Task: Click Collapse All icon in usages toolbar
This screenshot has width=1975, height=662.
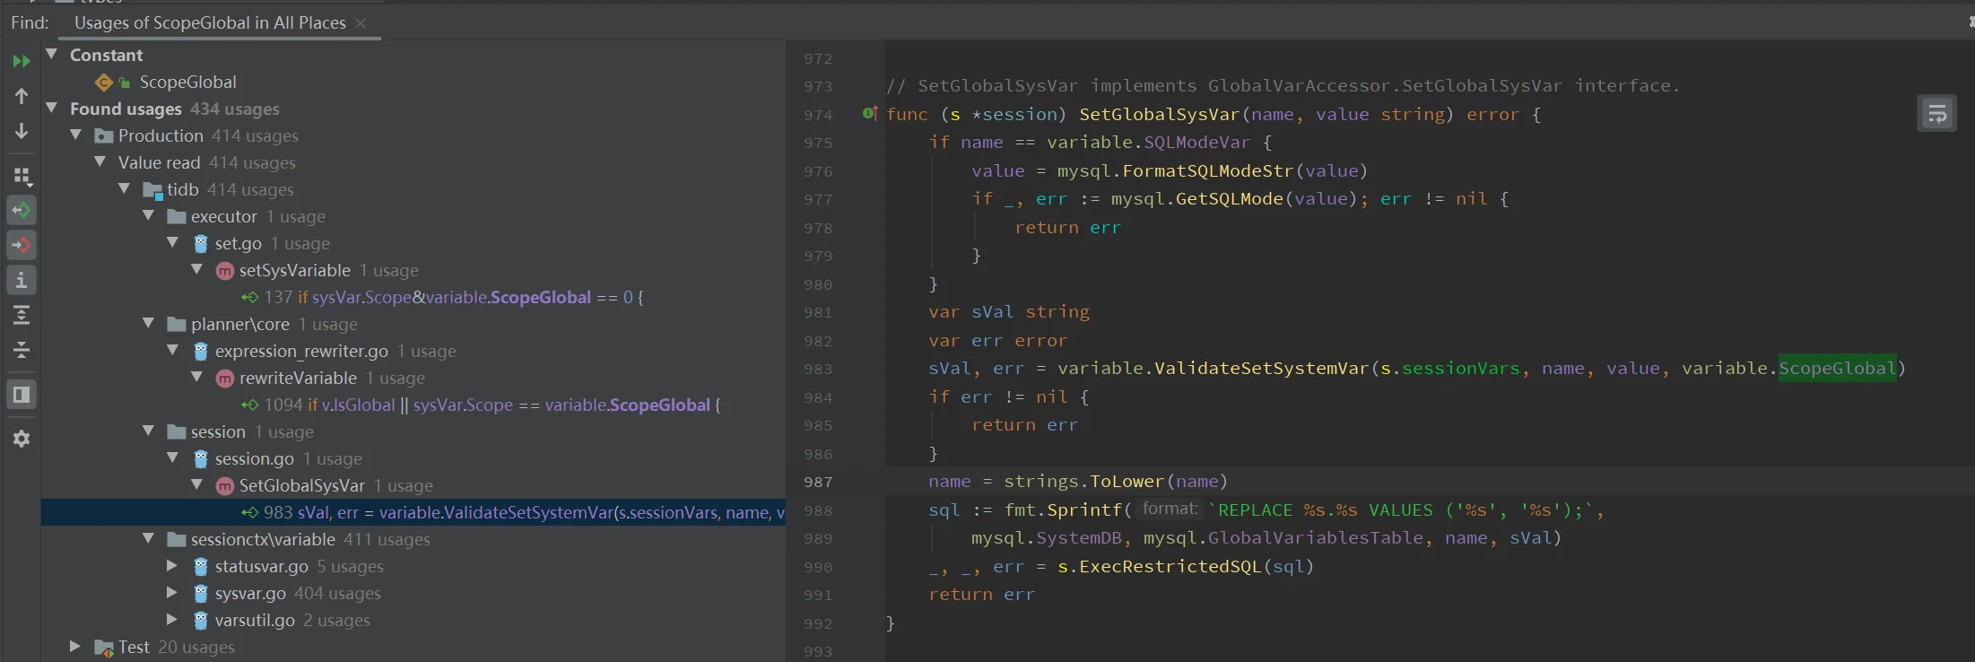Action: (x=22, y=350)
